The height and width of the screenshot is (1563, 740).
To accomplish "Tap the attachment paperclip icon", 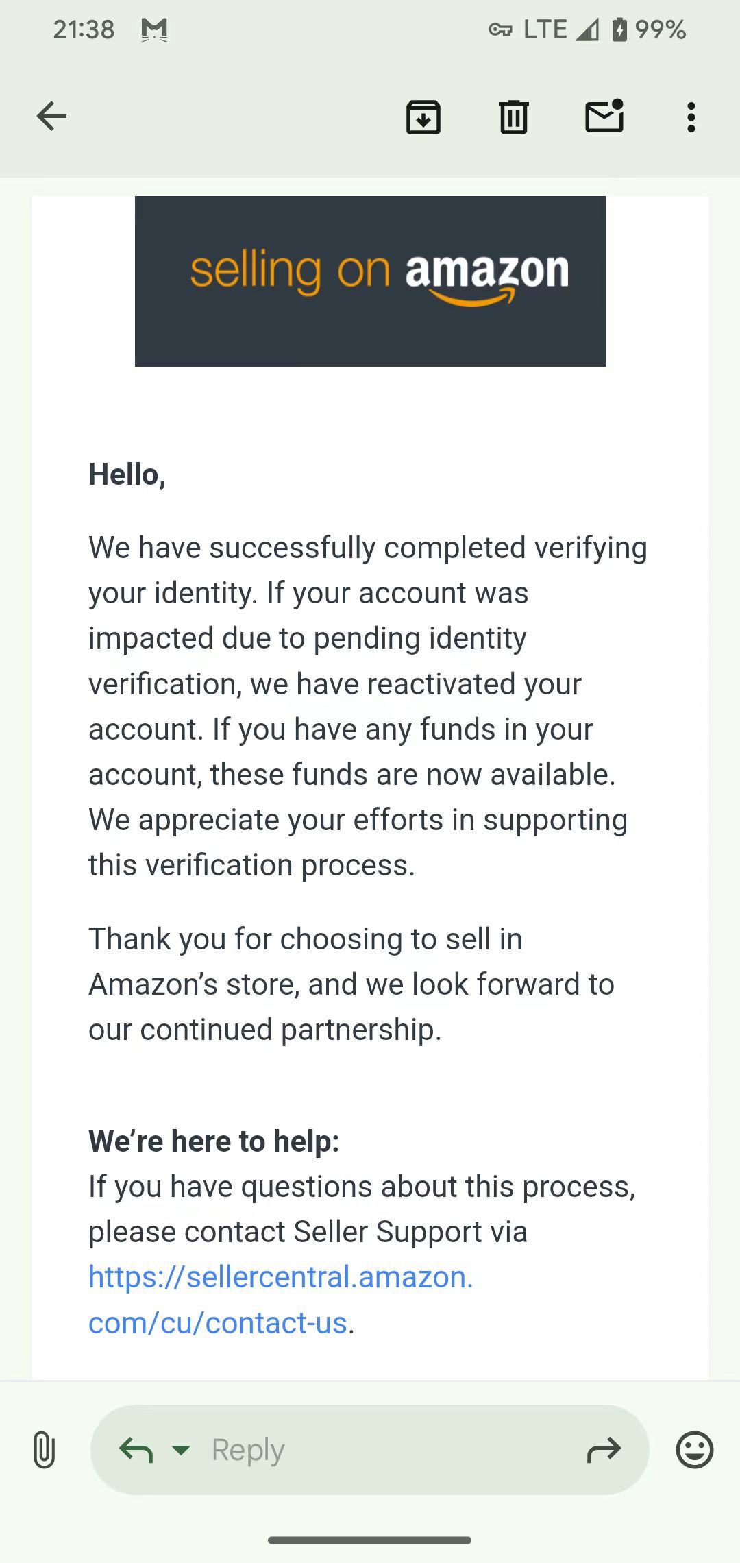I will 44,1449.
